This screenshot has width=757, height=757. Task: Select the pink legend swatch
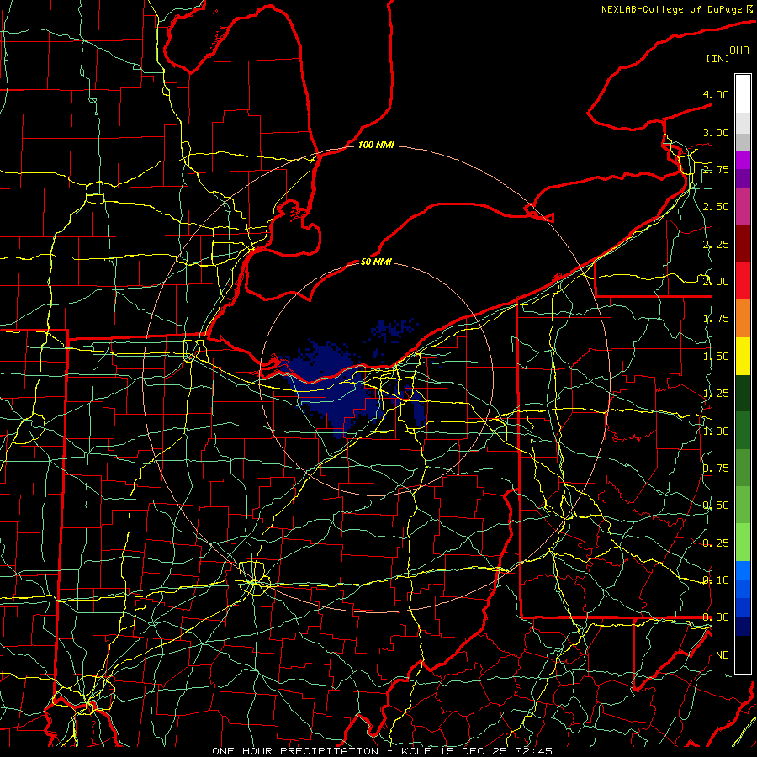[743, 206]
